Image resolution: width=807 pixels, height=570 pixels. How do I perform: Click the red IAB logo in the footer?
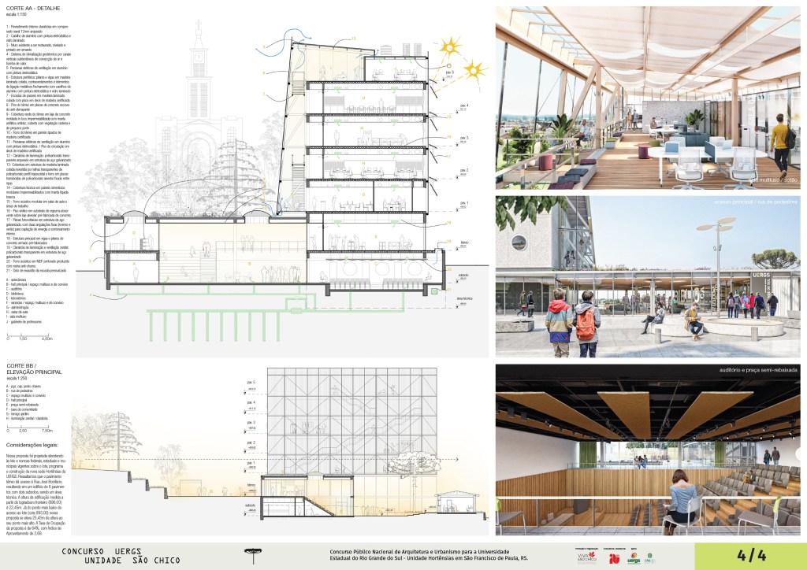(614, 558)
